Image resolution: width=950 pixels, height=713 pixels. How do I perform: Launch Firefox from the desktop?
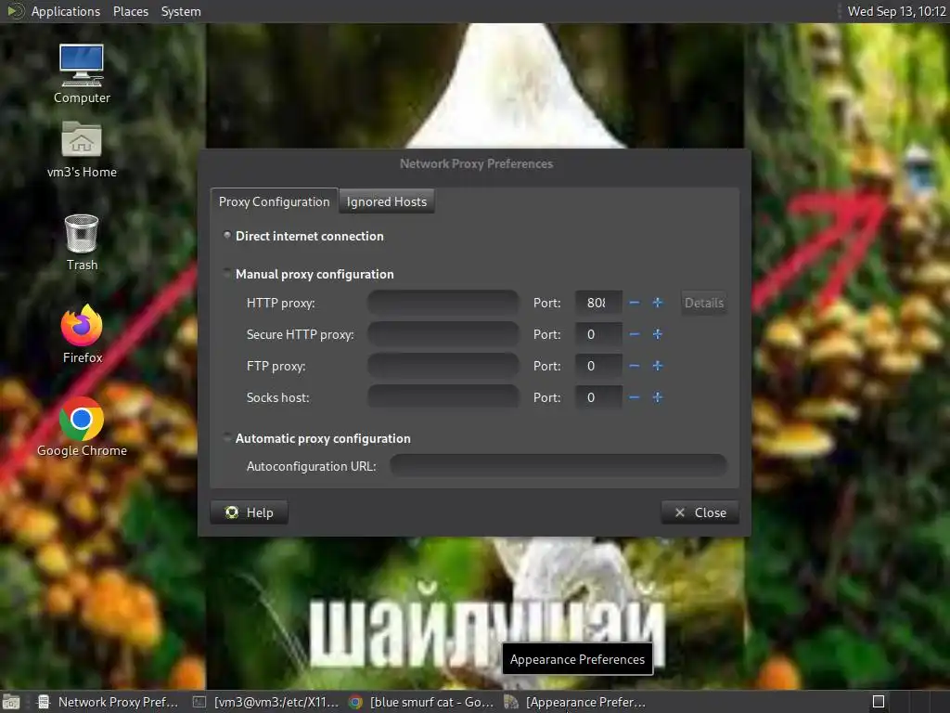[x=82, y=333]
